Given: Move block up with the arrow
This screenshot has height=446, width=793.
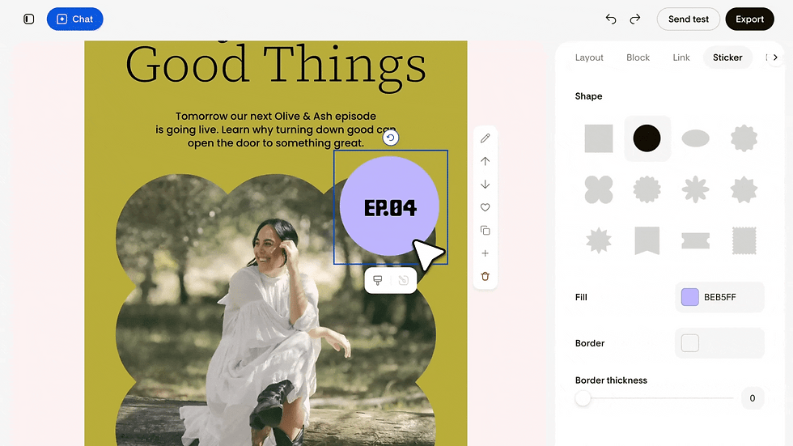Looking at the screenshot, I should [485, 161].
